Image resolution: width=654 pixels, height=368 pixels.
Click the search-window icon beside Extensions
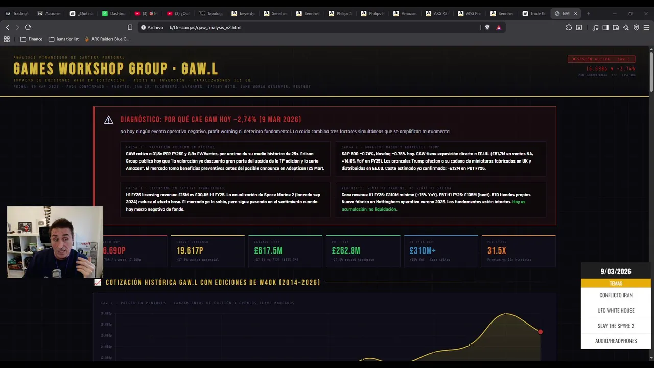[579, 27]
